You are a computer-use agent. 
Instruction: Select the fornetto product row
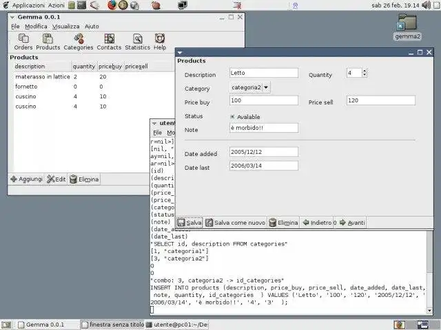coord(94,87)
